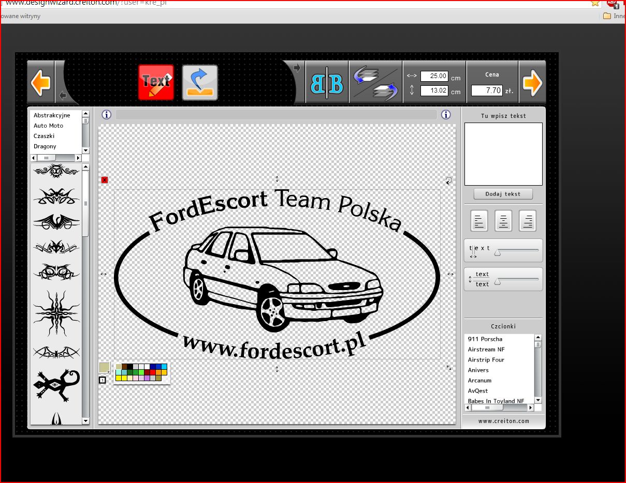Choose Dragony category

(x=45, y=146)
